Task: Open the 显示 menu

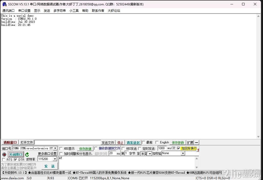Action: (x=37, y=10)
